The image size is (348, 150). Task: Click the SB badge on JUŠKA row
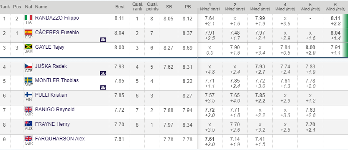103,73
